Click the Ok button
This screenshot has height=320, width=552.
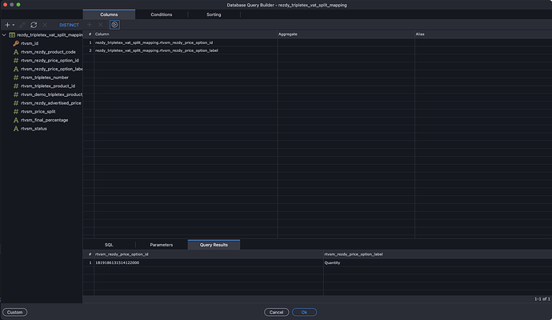click(304, 312)
